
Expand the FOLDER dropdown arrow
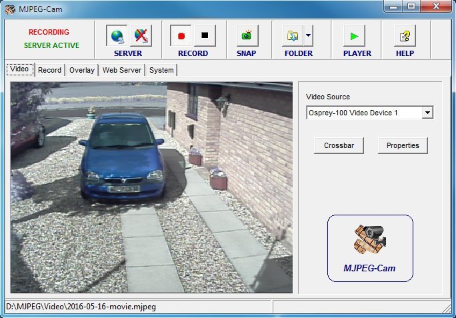tap(307, 35)
